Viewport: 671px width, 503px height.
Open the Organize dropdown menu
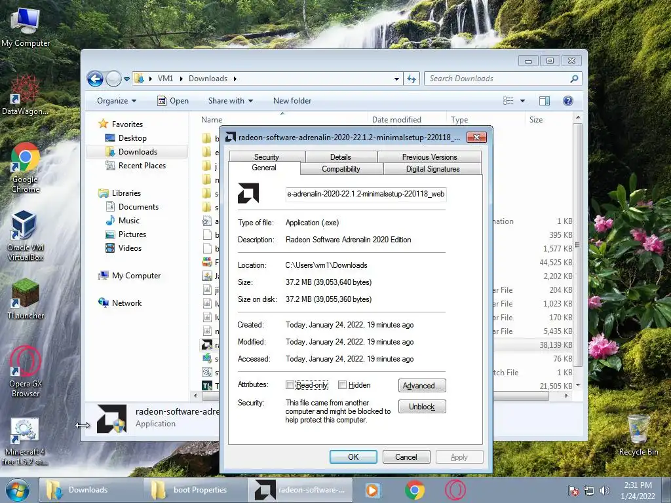117,101
